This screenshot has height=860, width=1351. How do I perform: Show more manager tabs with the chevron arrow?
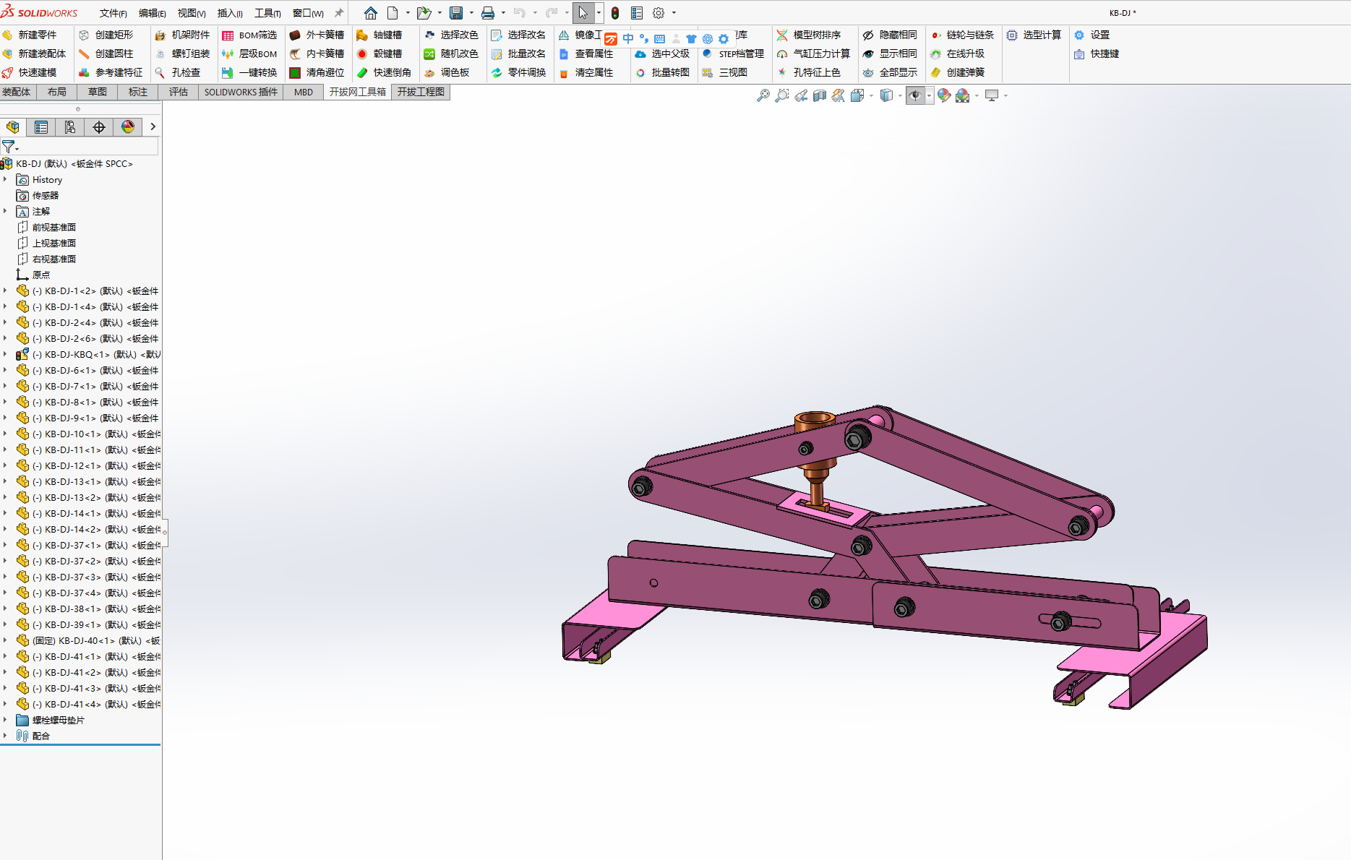pos(153,127)
